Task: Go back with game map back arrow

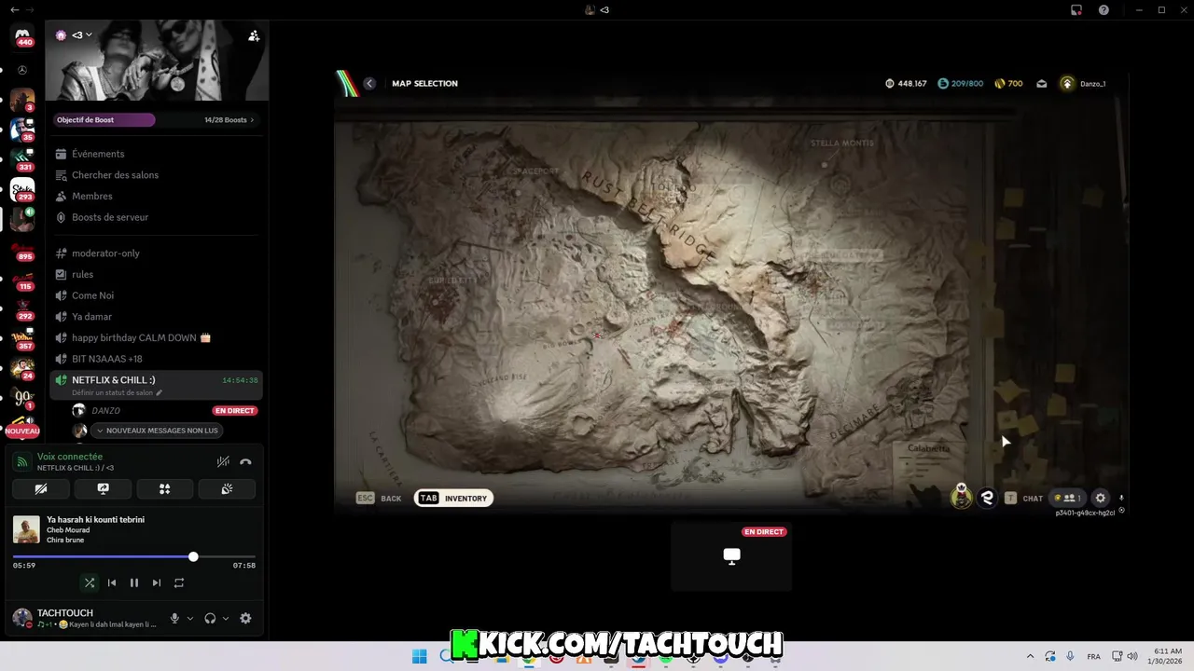Action: pyautogui.click(x=369, y=83)
